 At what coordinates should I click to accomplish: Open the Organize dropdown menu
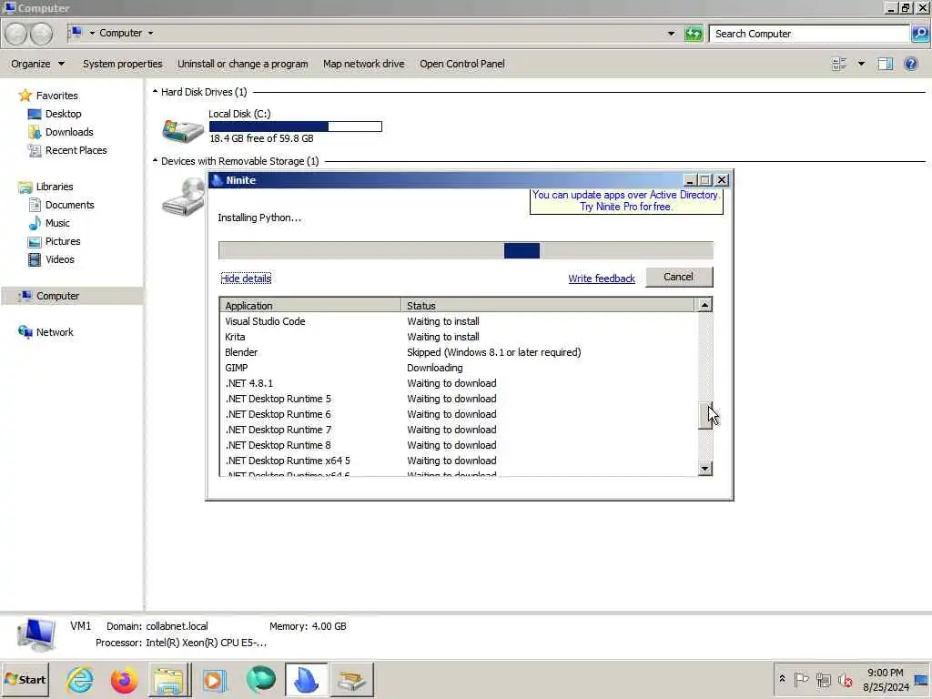point(37,64)
